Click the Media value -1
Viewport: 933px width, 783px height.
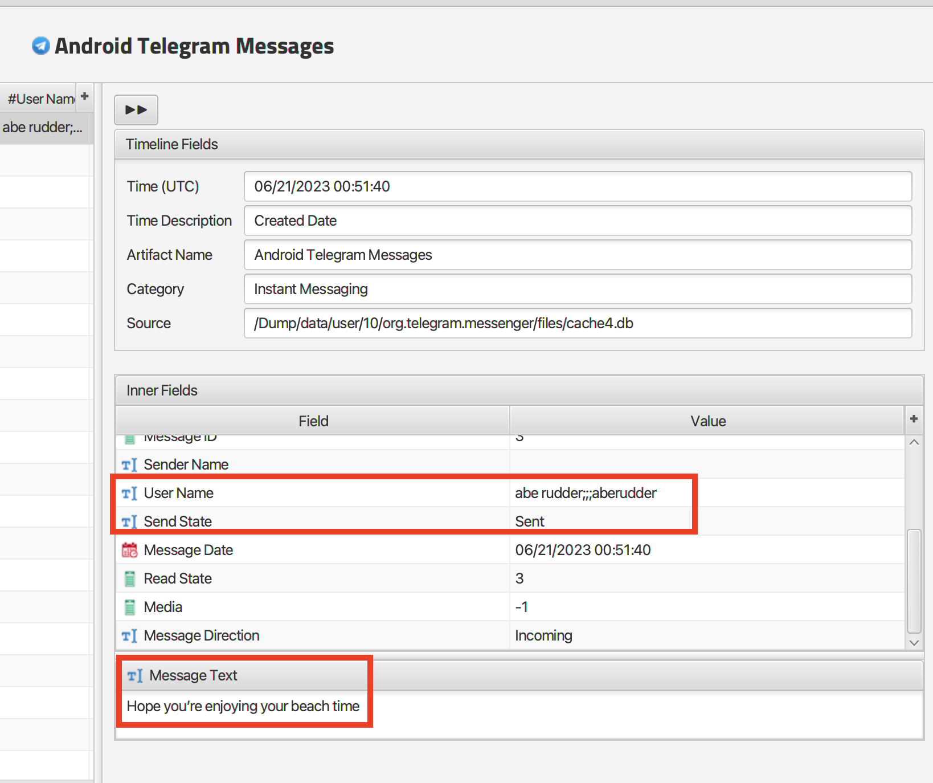tap(521, 607)
